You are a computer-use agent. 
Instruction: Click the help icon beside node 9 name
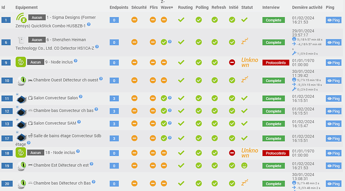[75, 61]
